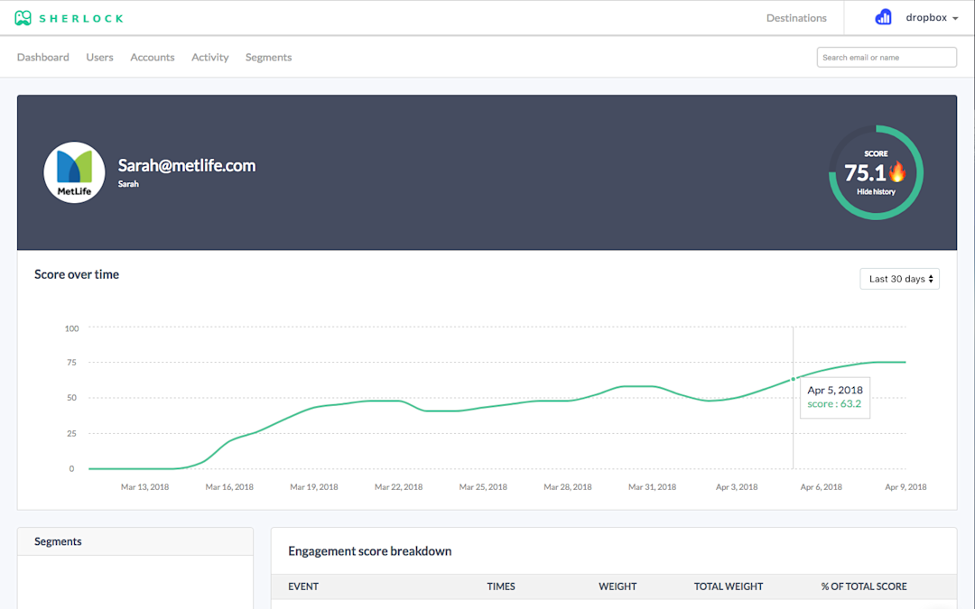Click the % OF TOTAL SCORE column header

click(864, 586)
